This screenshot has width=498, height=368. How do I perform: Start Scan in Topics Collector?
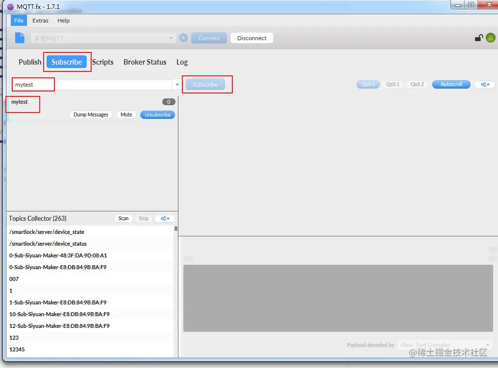124,218
